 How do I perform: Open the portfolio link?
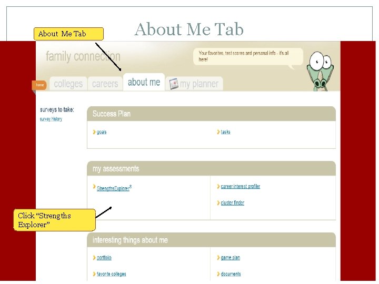pos(104,258)
